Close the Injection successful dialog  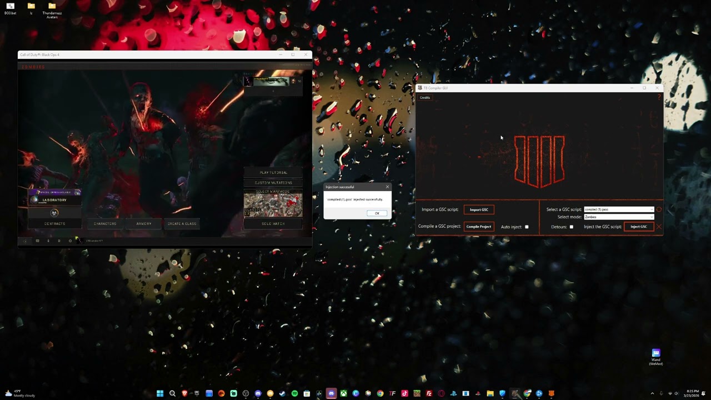pos(387,187)
